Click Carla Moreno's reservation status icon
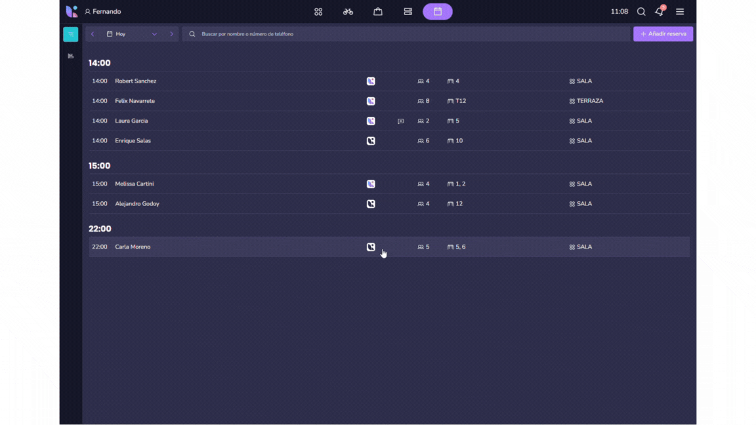Viewport: 756px width, 425px height. click(371, 247)
